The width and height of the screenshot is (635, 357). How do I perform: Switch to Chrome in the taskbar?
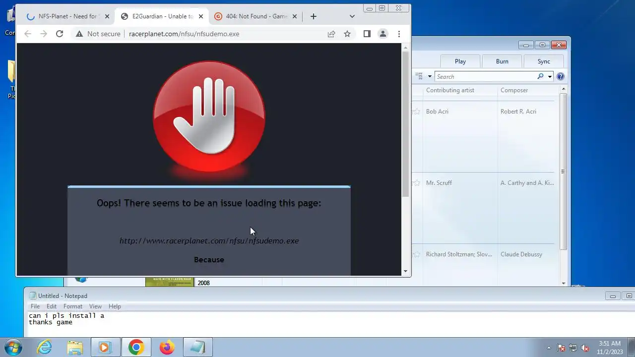136,347
